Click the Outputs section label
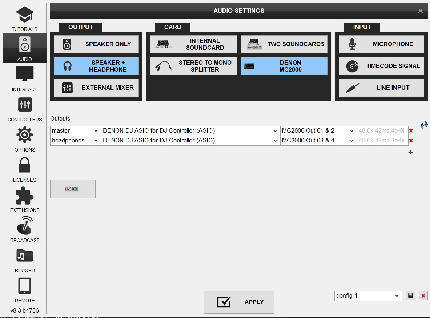 point(60,119)
